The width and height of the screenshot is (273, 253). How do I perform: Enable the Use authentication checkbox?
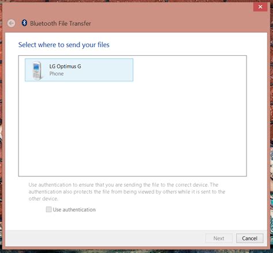click(49, 209)
